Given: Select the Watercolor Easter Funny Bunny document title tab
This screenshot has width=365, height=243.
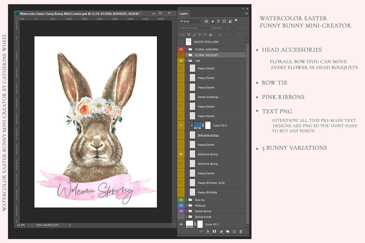Looking at the screenshot, I should [x=80, y=13].
